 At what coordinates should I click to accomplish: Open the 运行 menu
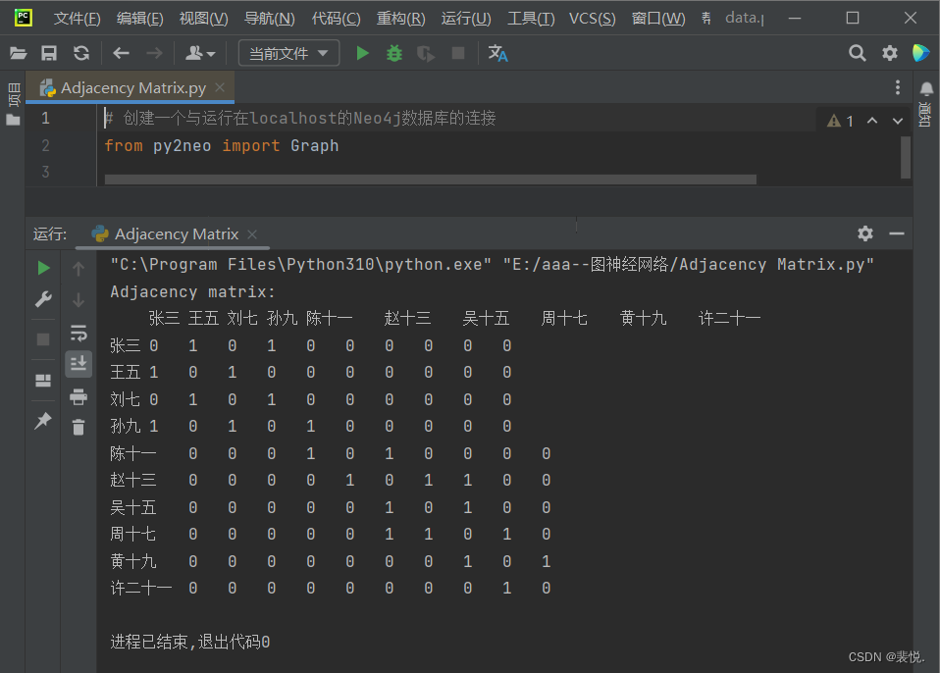tap(465, 18)
